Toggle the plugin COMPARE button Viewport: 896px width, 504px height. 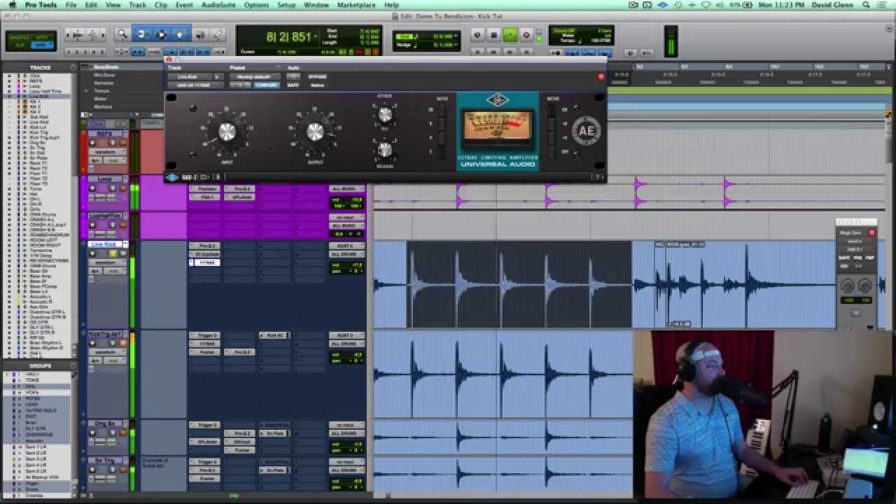coord(266,85)
